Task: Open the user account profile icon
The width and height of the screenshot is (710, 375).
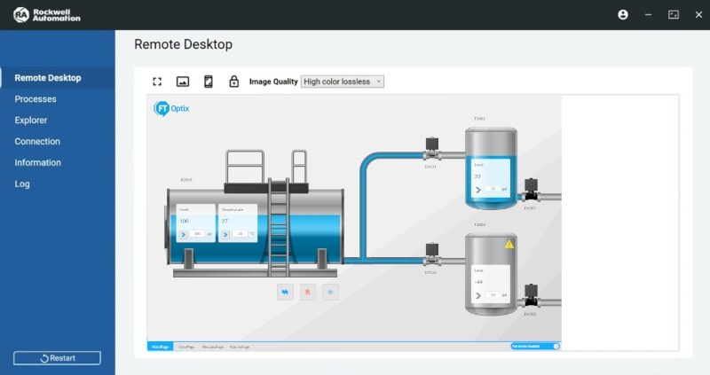Action: 623,15
